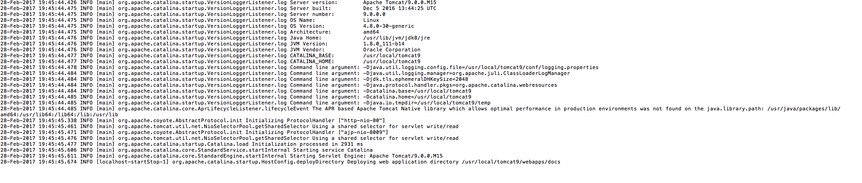
Task: Select the server number 9.0.0.0 value
Action: (x=374, y=14)
